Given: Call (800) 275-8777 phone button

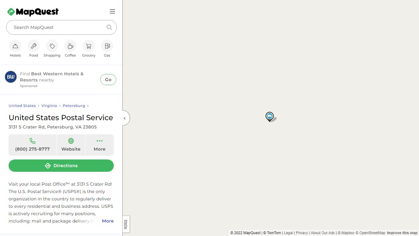Looking at the screenshot, I should [33, 145].
